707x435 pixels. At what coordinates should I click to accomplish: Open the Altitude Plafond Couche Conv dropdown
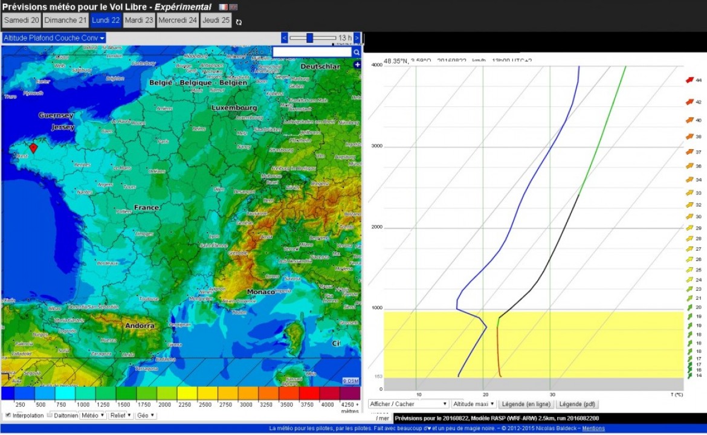pyautogui.click(x=54, y=38)
